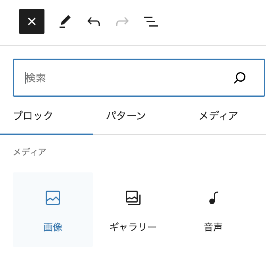The image size is (266, 260).
Task: Select the メディア tab
Action: point(218,116)
